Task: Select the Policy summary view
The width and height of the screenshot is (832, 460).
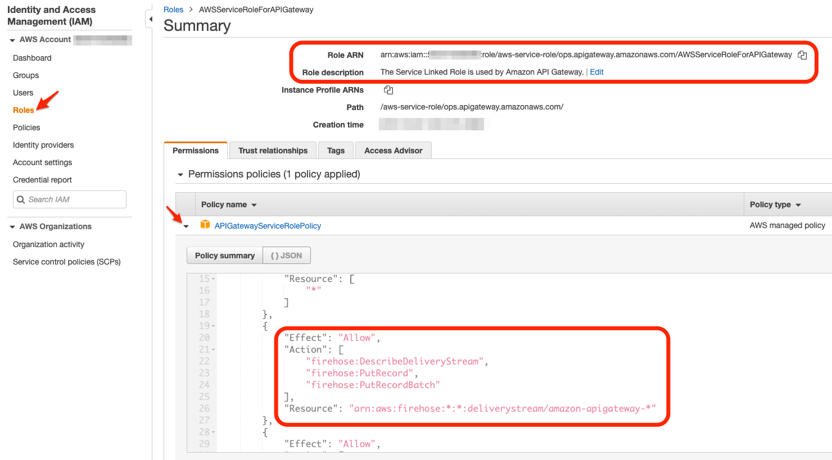Action: point(224,255)
